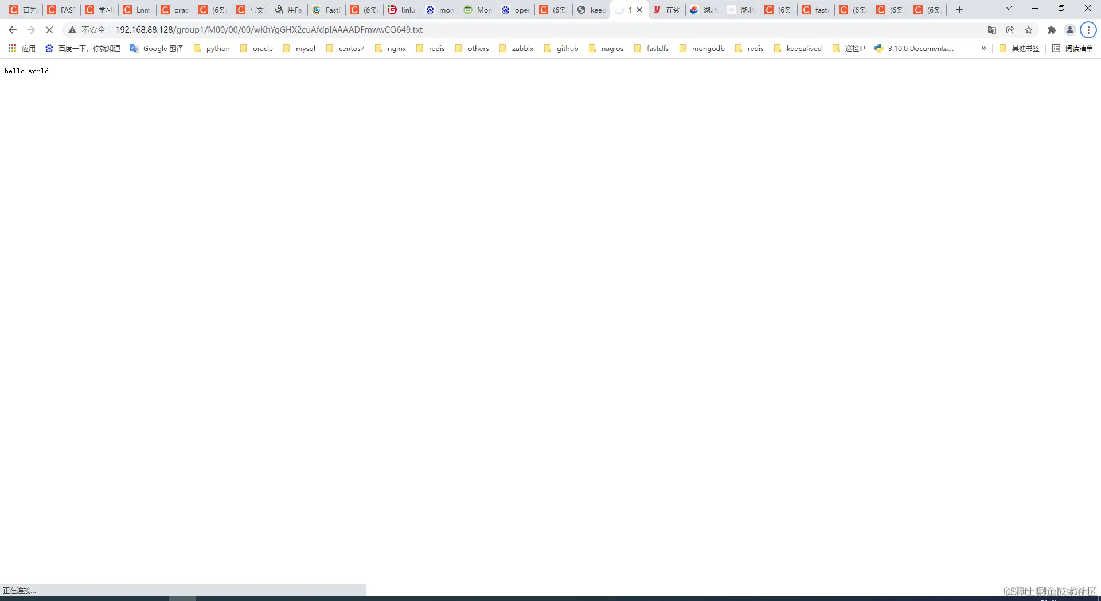Switch to the oper tab

[x=515, y=10]
